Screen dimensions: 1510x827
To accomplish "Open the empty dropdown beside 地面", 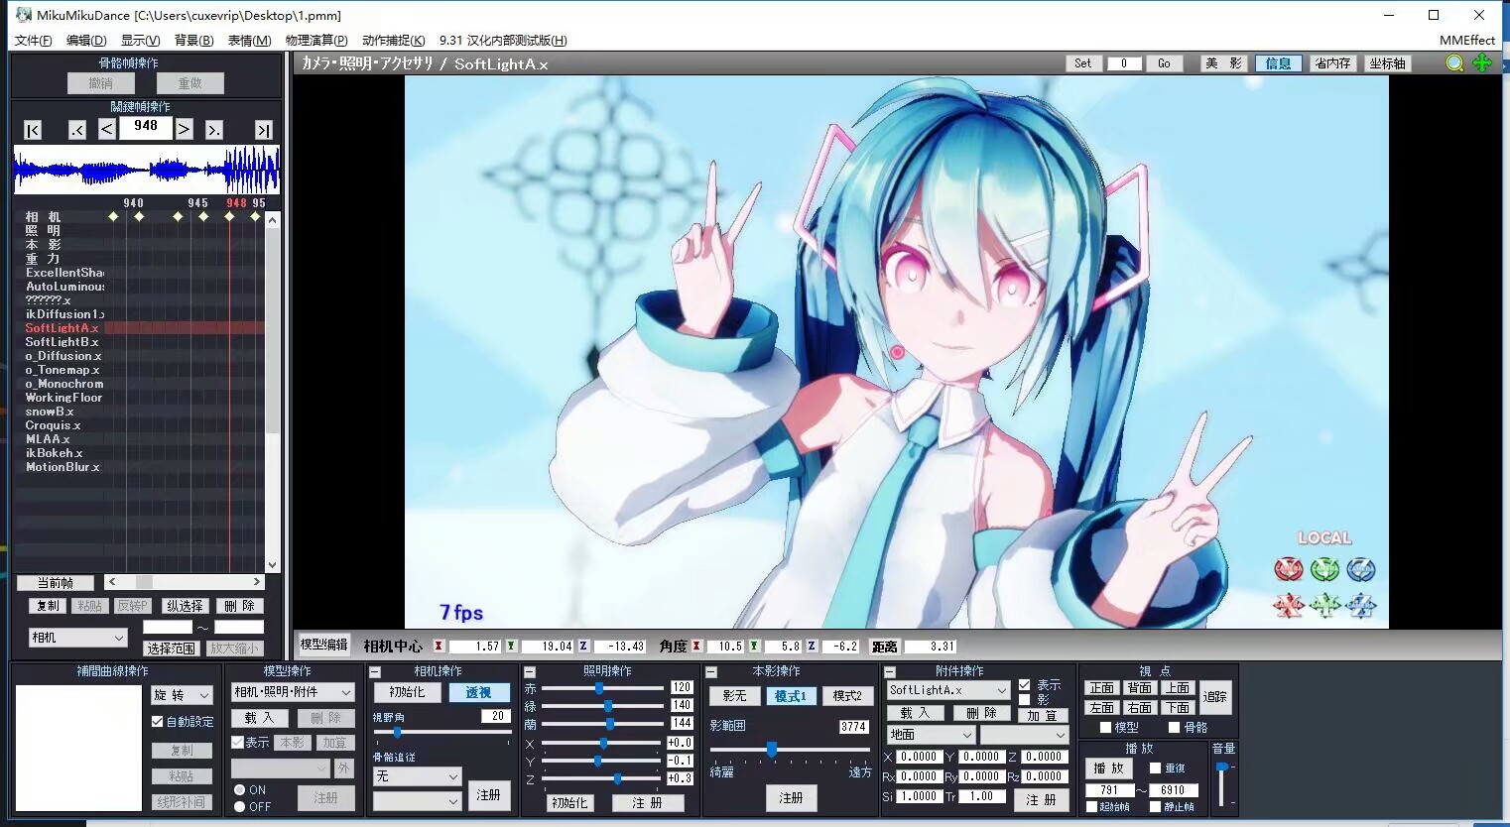I will click(1024, 735).
